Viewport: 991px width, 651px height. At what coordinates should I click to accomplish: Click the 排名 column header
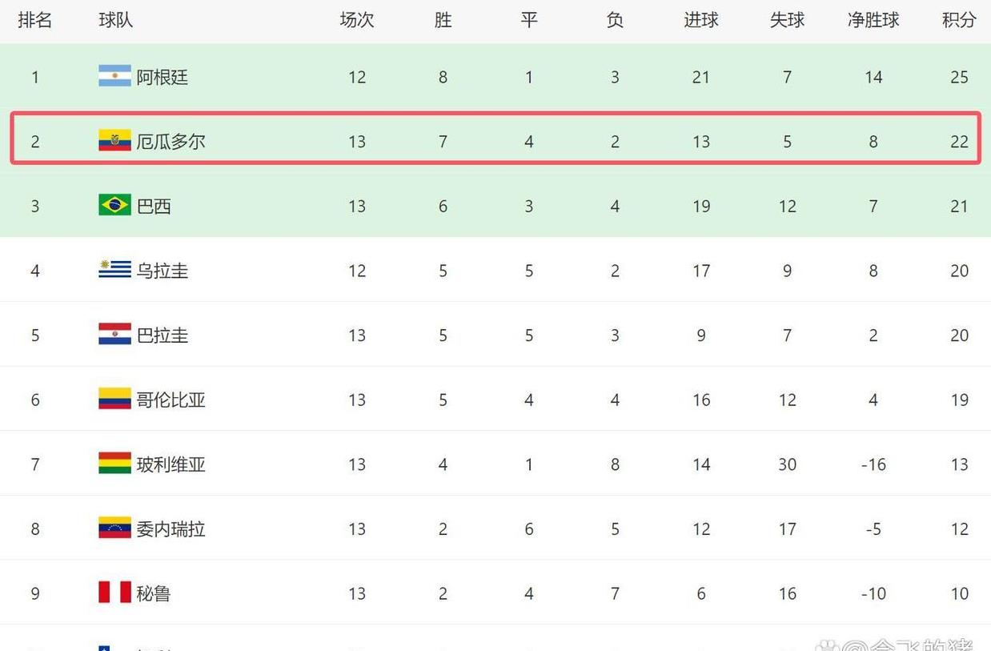click(35, 20)
